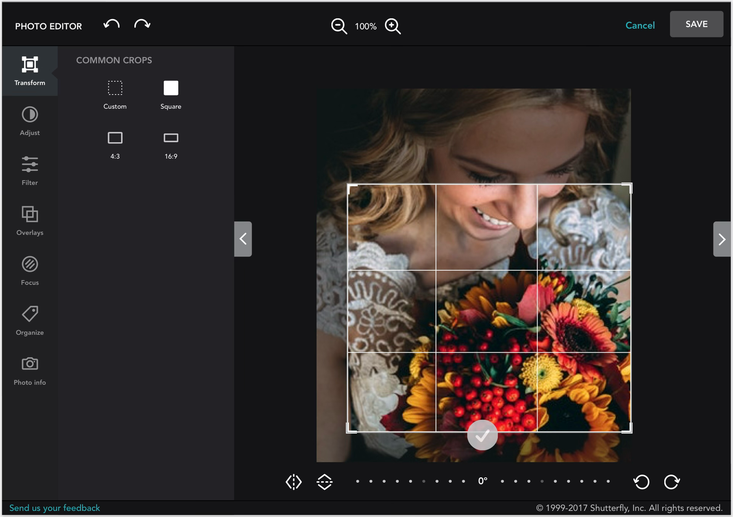
Task: Select the Square crop option
Action: coord(171,94)
